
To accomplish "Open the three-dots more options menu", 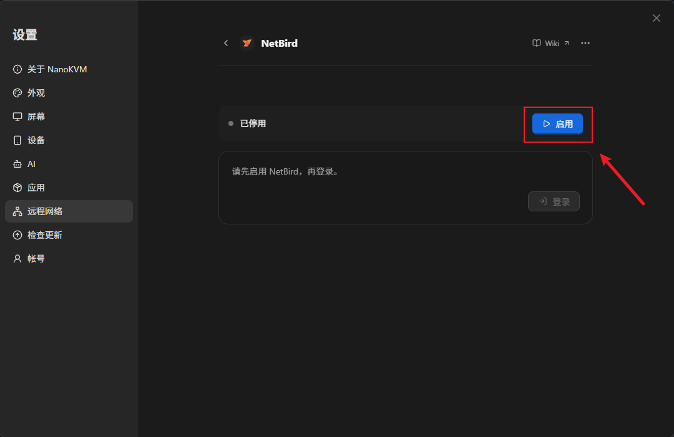I will (x=585, y=43).
